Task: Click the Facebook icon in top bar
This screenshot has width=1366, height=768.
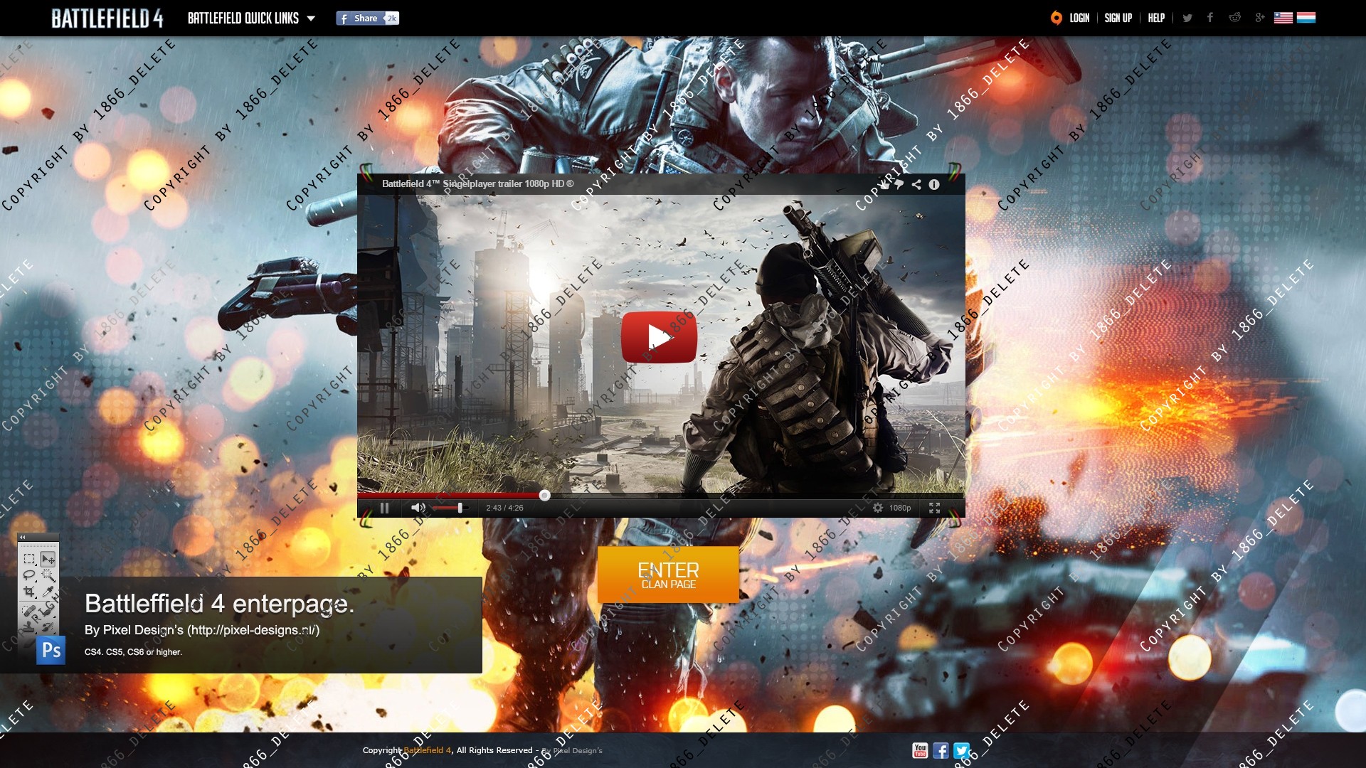Action: 1210,18
